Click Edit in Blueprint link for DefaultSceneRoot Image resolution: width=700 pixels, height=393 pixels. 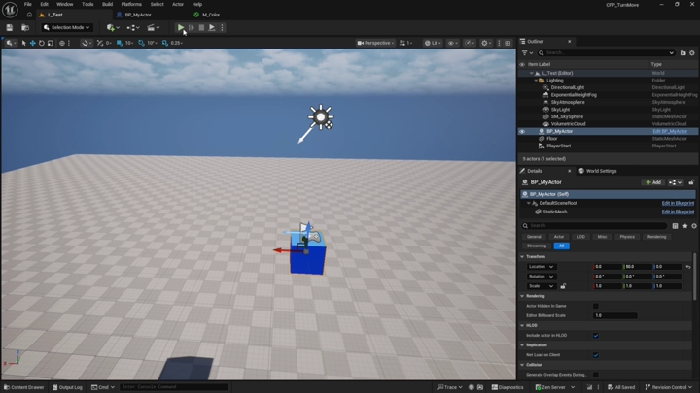tap(678, 203)
